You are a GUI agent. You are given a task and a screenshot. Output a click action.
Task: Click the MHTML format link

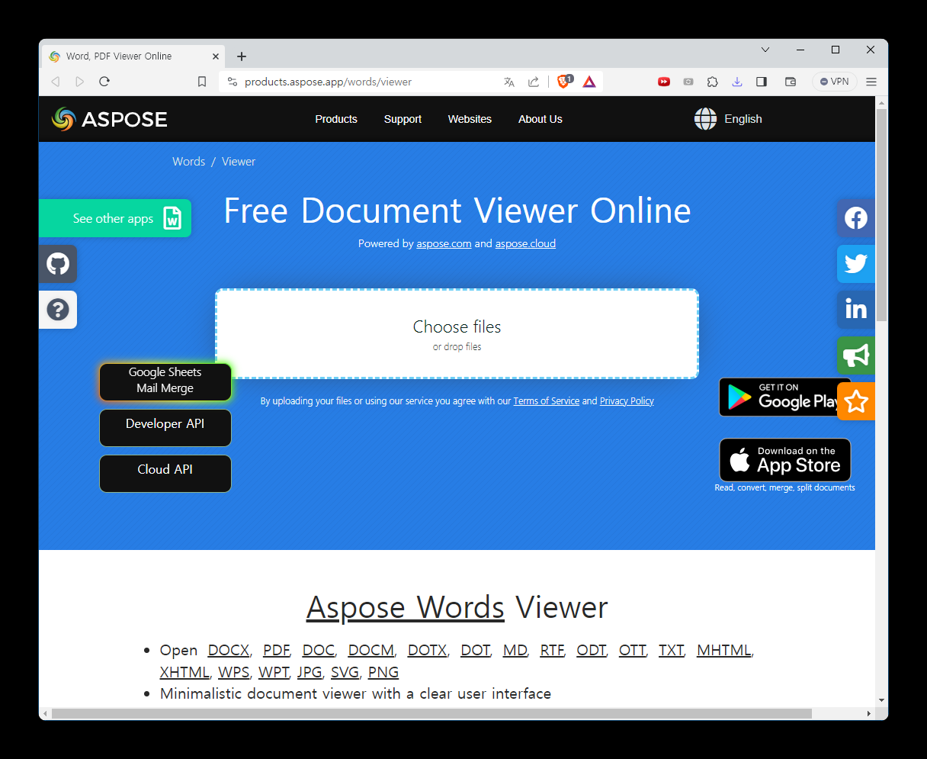point(724,651)
